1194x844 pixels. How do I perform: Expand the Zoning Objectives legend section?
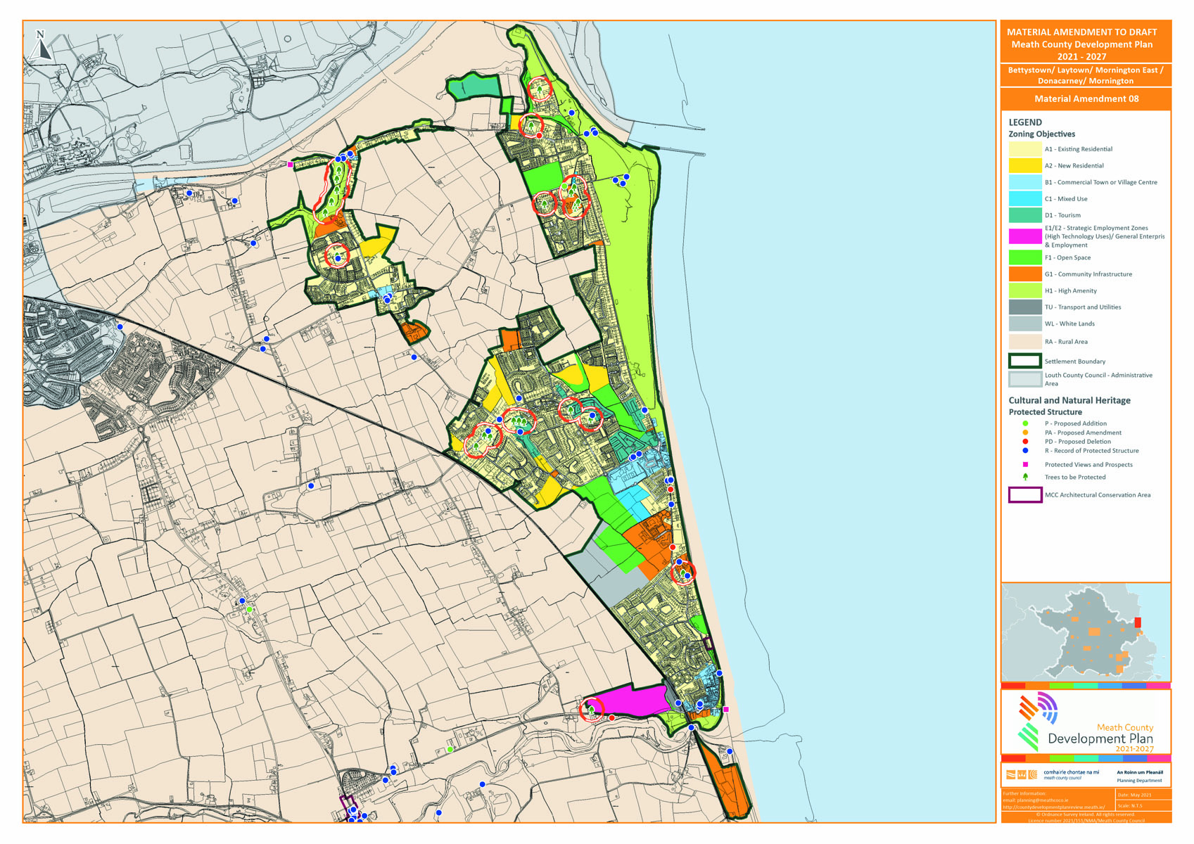pos(1042,133)
